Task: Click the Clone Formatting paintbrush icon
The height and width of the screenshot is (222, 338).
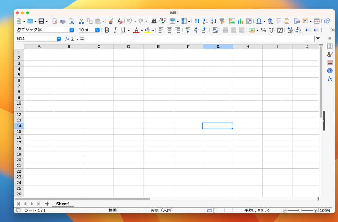Action: 111,21
